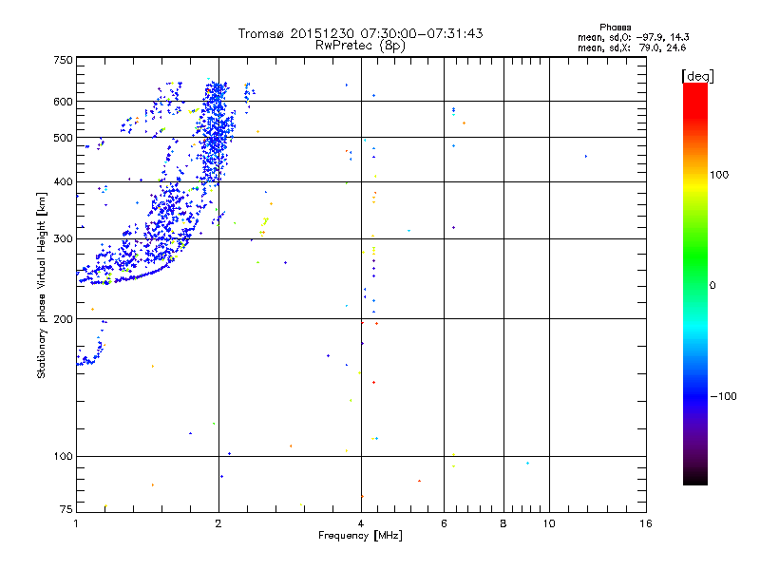Click the colorbar label '-100'
Viewport: 760px width, 570px height.
pos(723,396)
